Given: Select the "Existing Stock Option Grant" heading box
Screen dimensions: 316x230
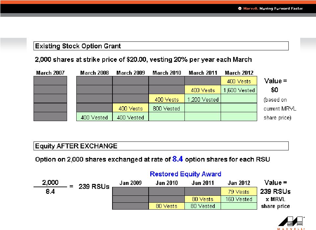Looking at the screenshot, I should tap(161, 46).
